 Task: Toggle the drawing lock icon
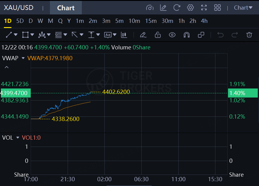158,35
